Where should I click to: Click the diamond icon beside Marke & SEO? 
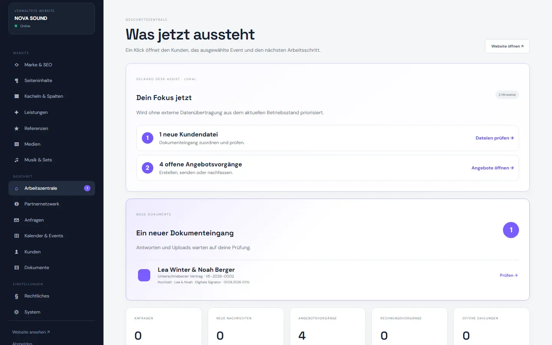tap(16, 65)
